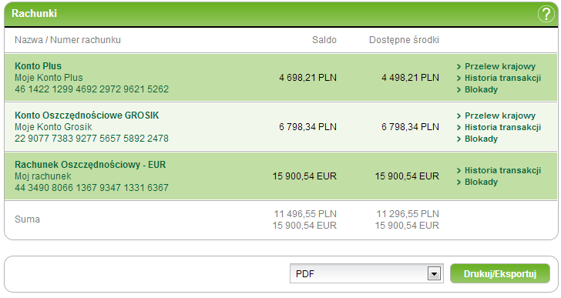
Task: Select the Konto Oszczędnościowe GROSIK account name
Action: click(86, 116)
